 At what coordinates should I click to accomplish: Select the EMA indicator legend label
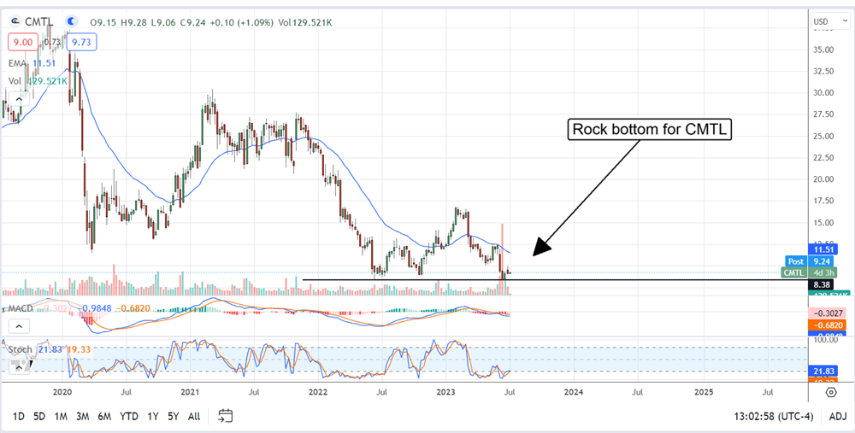point(17,63)
